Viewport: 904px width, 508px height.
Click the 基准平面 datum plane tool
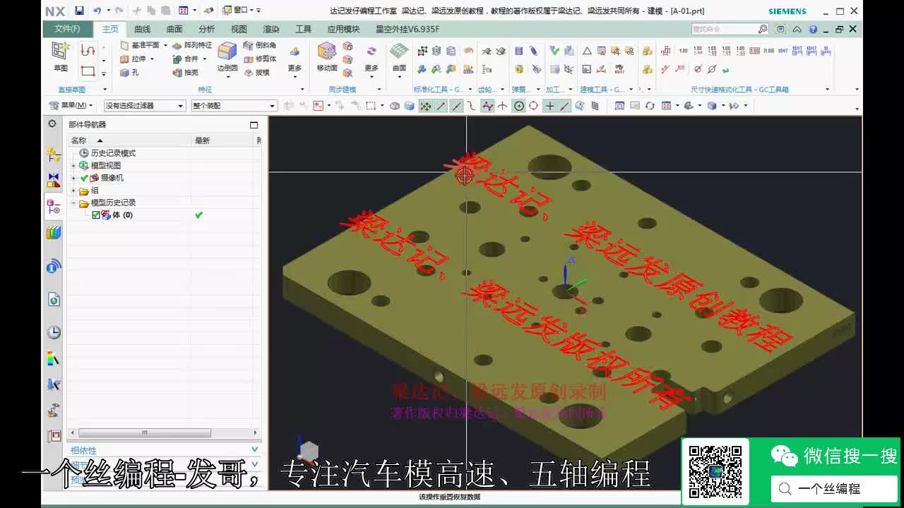point(140,45)
